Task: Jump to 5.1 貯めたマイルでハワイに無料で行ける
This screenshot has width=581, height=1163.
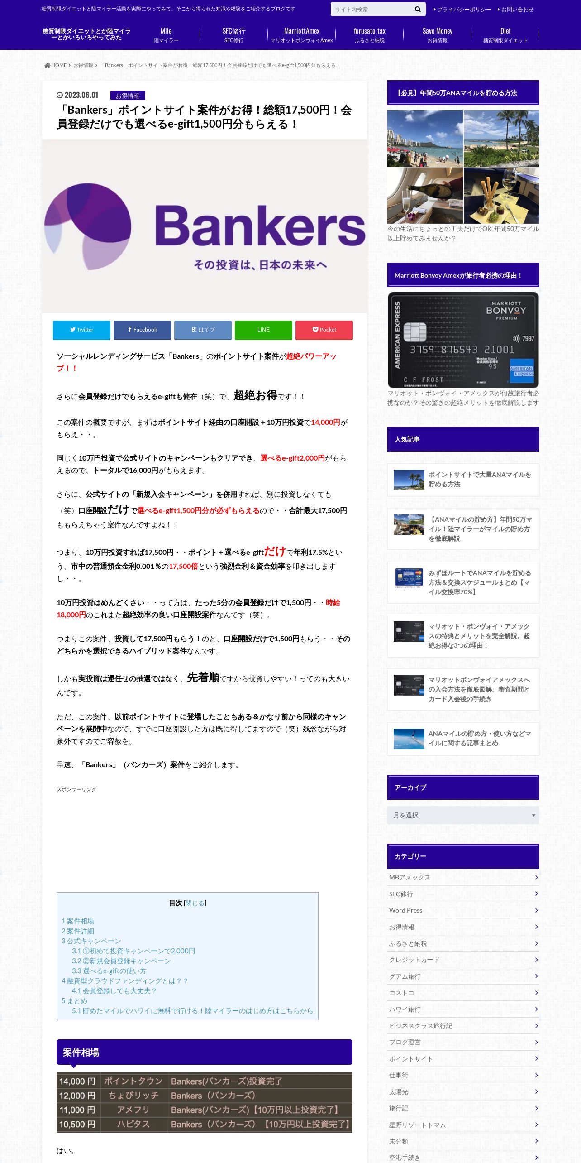Action: pyautogui.click(x=192, y=1011)
